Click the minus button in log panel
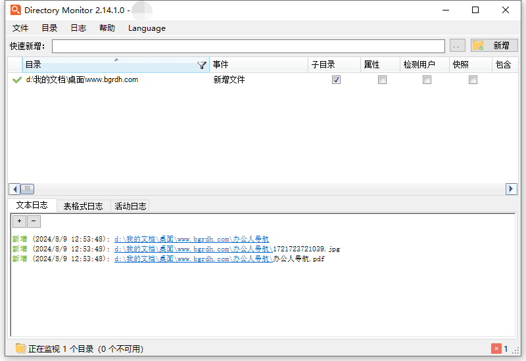The height and width of the screenshot is (361, 526). point(34,221)
